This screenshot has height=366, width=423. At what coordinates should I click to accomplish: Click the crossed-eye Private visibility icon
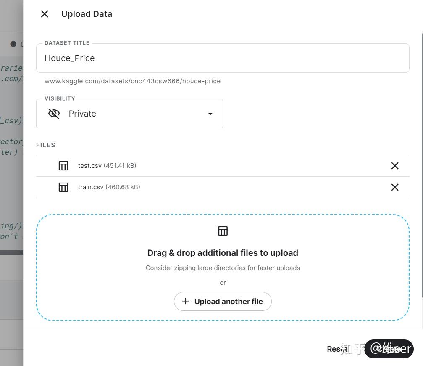pos(54,114)
